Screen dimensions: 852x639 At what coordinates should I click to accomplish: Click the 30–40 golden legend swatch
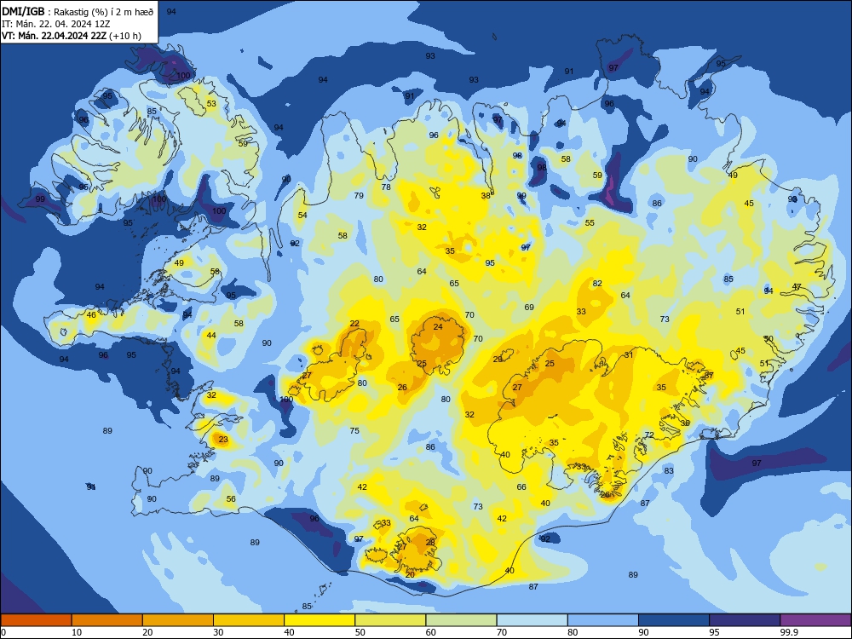click(x=249, y=620)
